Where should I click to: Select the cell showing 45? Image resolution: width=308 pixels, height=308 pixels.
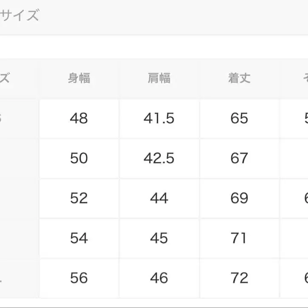(x=159, y=238)
